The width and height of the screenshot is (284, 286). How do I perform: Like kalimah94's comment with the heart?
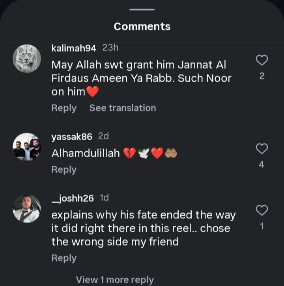click(262, 60)
